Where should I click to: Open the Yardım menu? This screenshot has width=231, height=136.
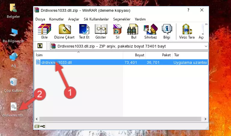click(x=140, y=19)
